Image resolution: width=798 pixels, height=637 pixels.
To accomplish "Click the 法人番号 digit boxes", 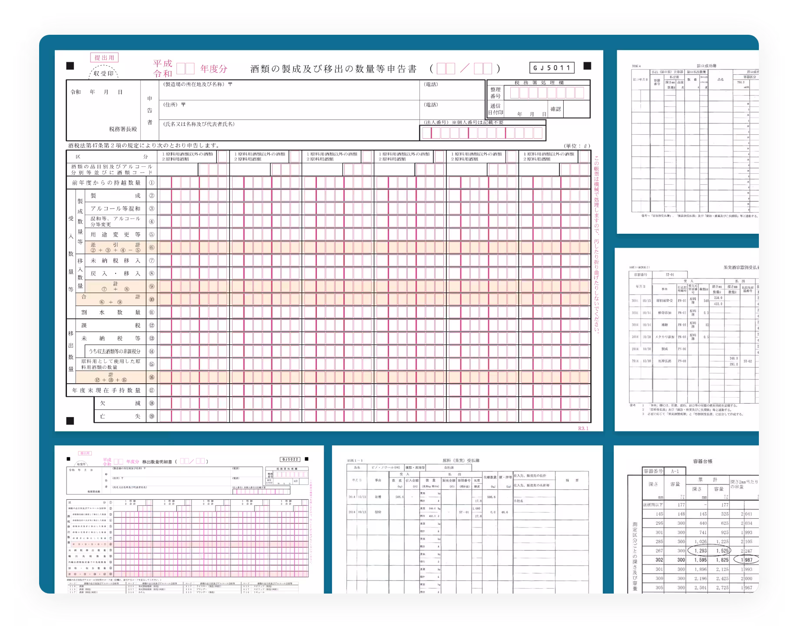I will coord(482,133).
